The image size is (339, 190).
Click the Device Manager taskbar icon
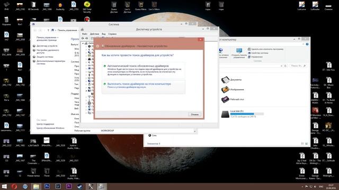101,186
